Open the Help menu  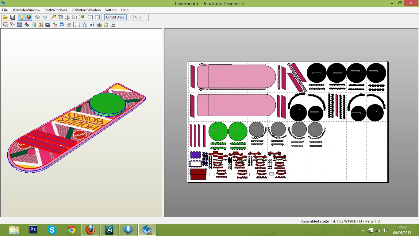coord(125,10)
